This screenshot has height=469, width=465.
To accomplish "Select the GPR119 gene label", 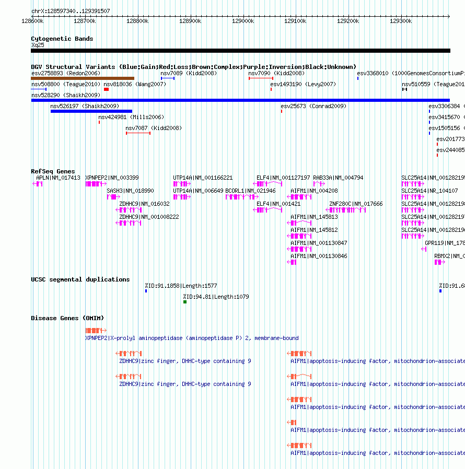I will (x=445, y=243).
